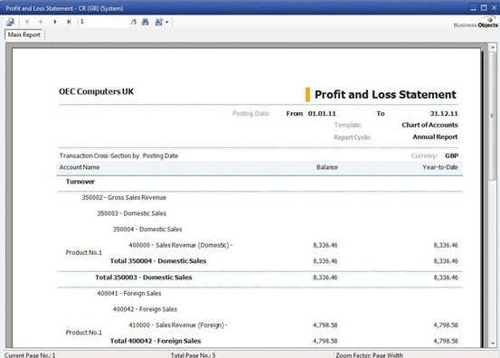Expand the zoom dropdown arrow
This screenshot has height=358, width=500.
pos(166,22)
